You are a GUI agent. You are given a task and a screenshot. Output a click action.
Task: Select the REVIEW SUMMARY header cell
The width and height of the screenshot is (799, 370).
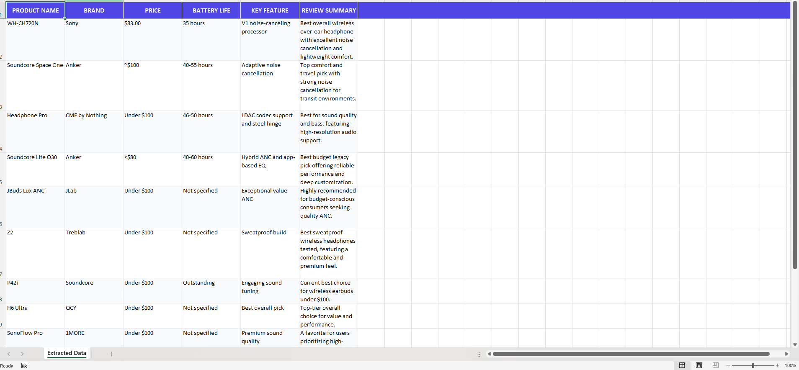(x=329, y=10)
